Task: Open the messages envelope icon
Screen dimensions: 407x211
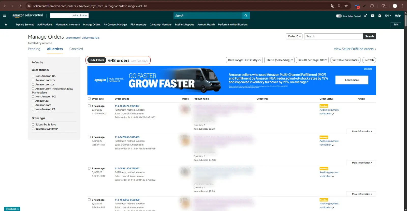Action: click(x=373, y=16)
